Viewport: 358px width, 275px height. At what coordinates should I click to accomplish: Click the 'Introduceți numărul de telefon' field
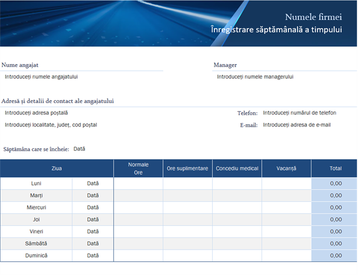click(x=300, y=113)
